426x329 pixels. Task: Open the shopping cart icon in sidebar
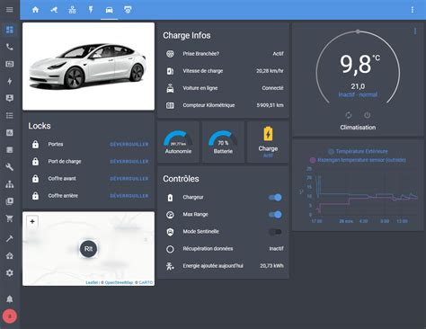point(10,218)
